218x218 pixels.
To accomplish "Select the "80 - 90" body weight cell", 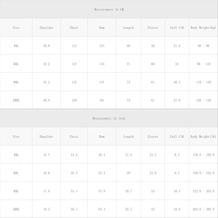I will 204,46.
